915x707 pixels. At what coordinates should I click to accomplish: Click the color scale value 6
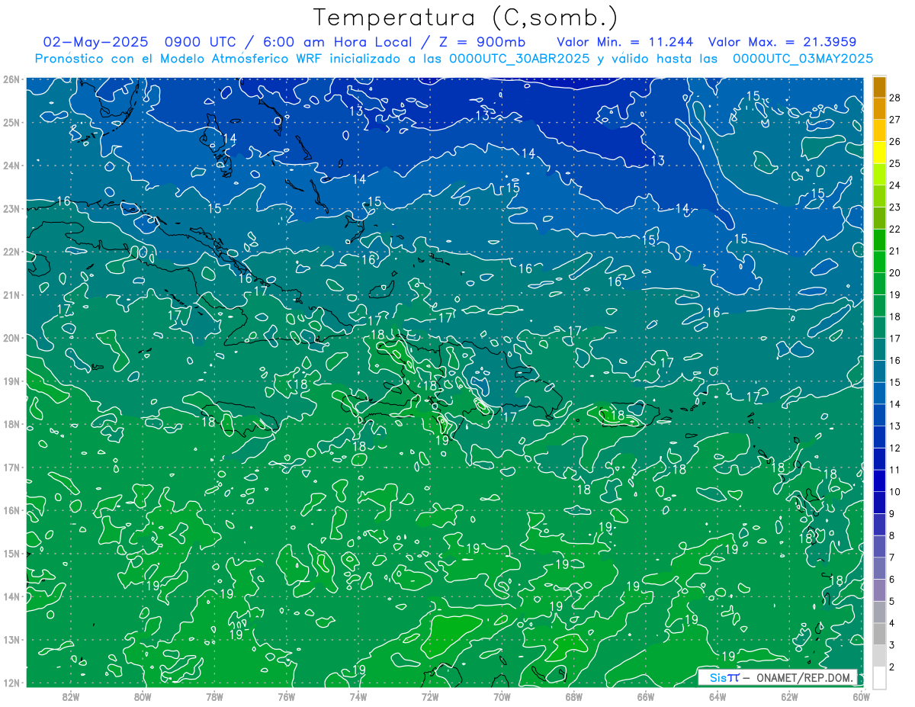coord(892,580)
